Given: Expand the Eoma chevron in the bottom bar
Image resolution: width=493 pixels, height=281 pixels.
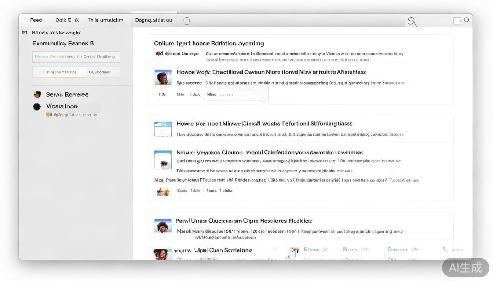Looking at the screenshot, I should [325, 250].
